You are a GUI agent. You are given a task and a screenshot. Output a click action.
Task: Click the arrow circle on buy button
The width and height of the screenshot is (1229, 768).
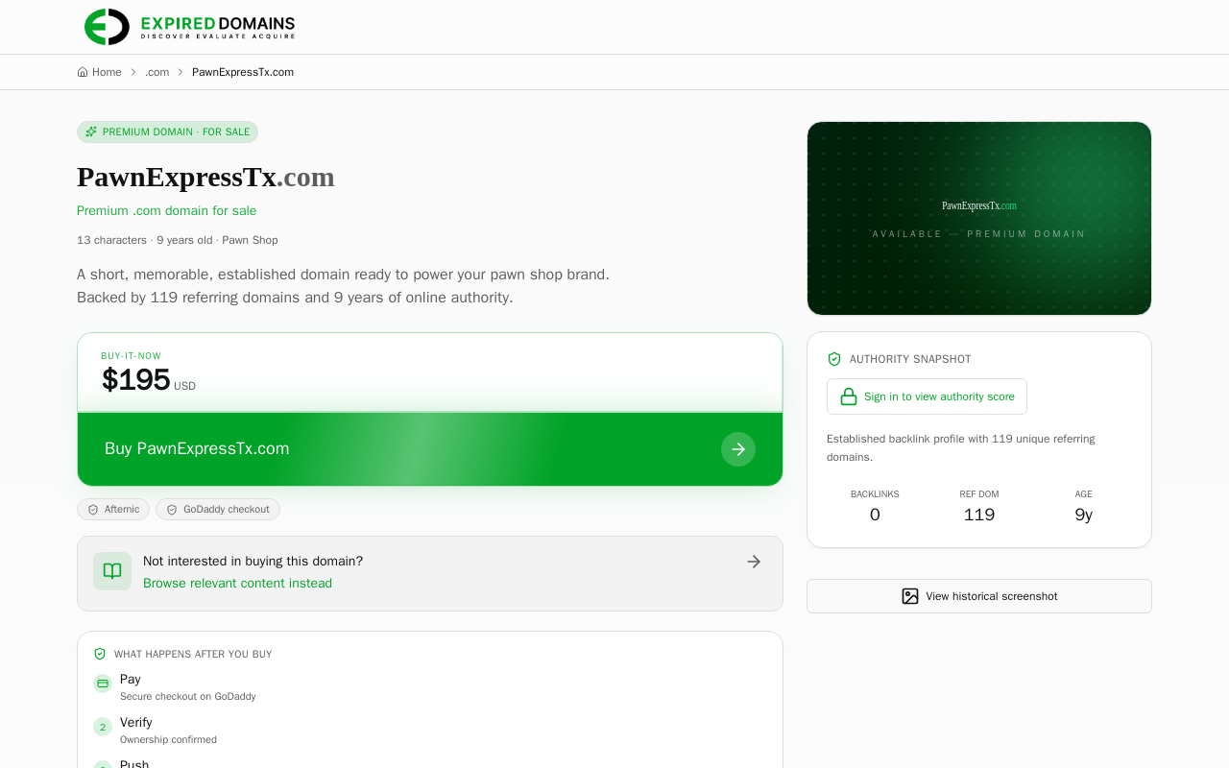(738, 449)
